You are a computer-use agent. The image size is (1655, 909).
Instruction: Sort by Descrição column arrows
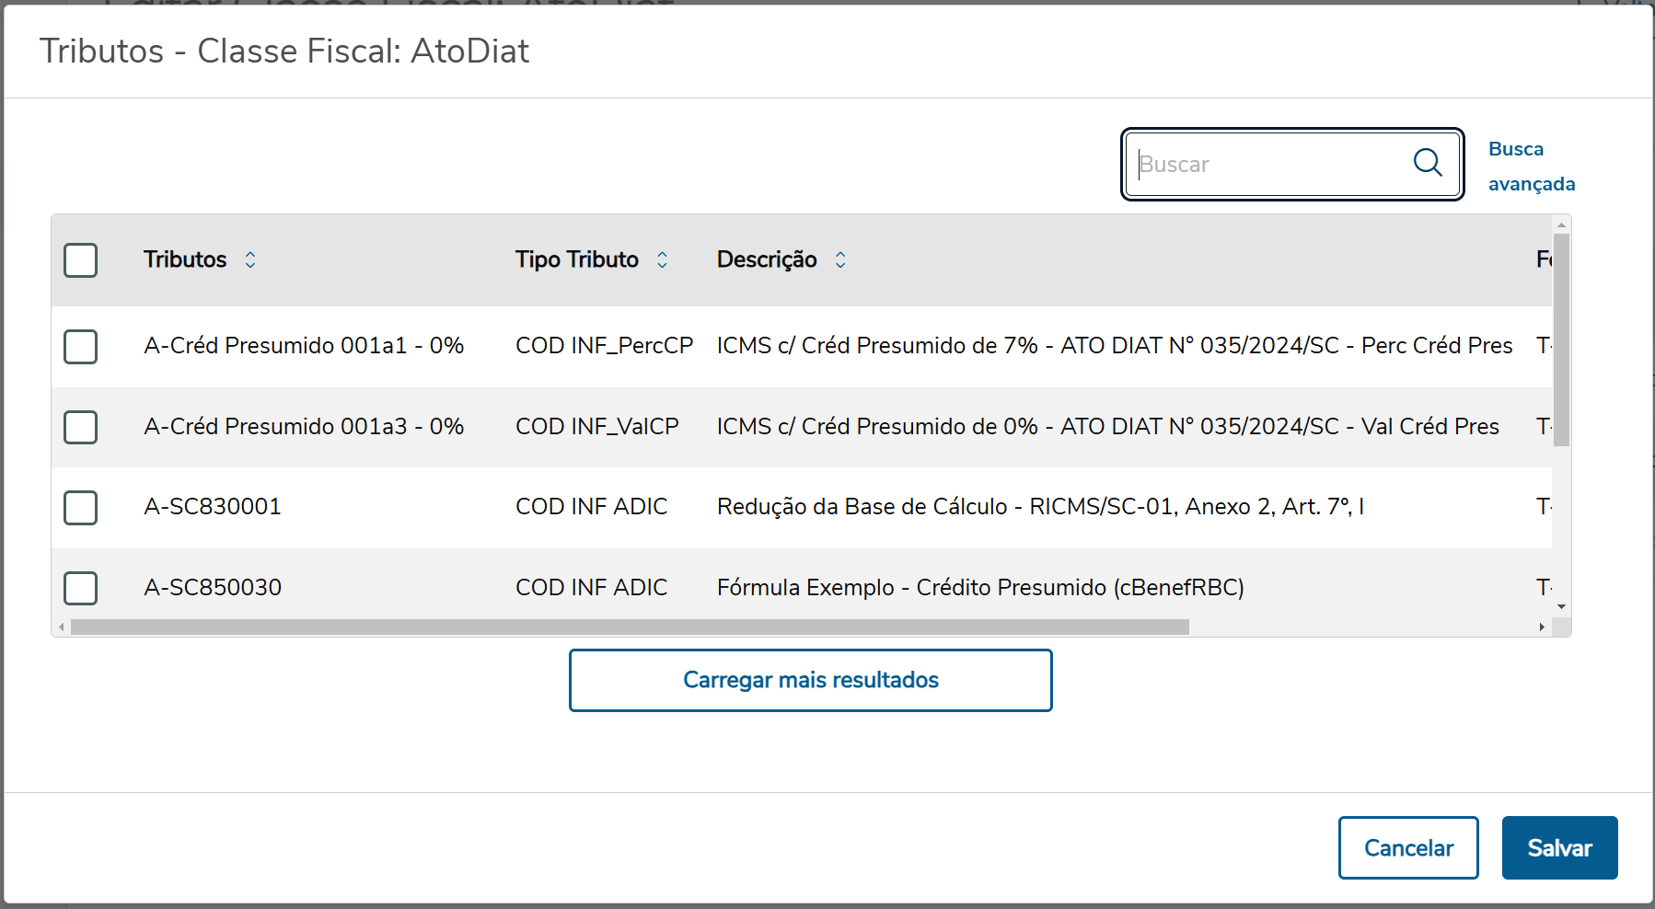(840, 260)
